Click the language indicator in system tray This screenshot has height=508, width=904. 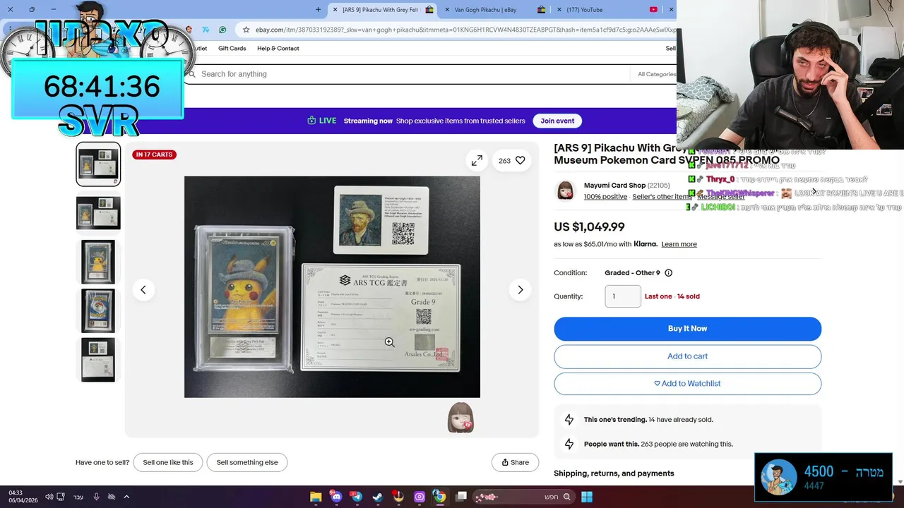[78, 497]
